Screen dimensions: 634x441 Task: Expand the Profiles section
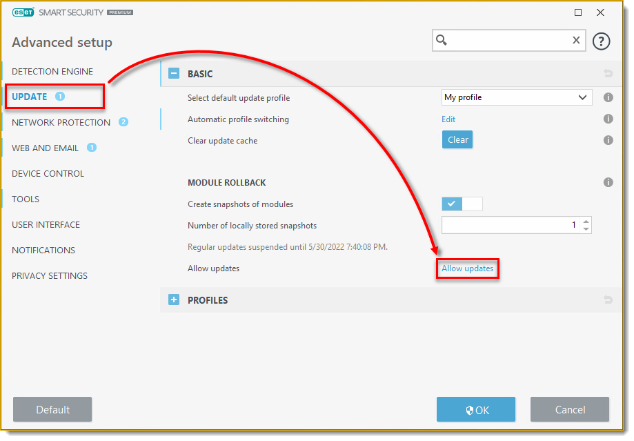pos(174,300)
